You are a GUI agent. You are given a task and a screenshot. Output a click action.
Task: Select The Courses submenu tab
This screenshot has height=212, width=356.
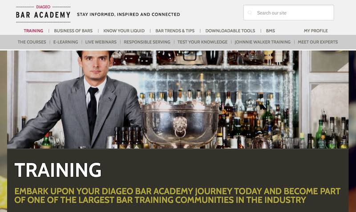pyautogui.click(x=32, y=42)
